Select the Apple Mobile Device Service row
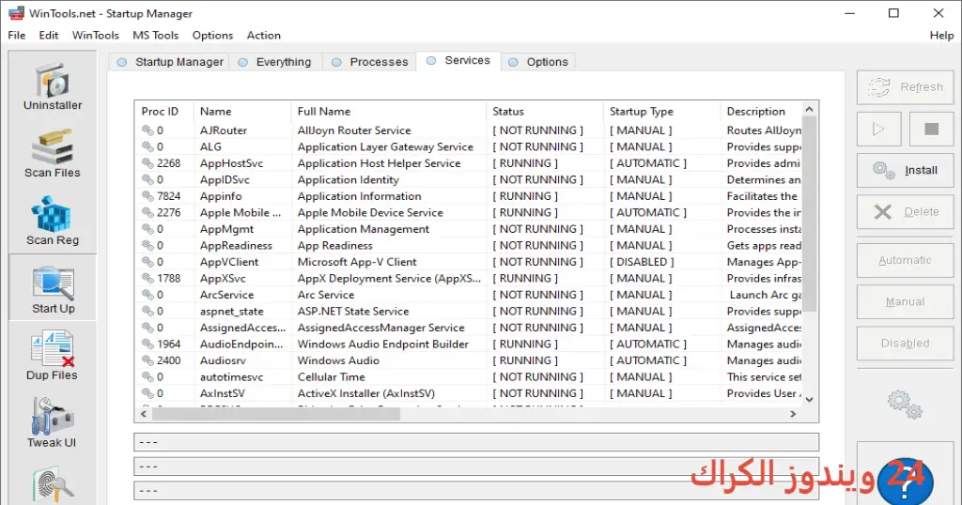The height and width of the screenshot is (505, 962). [468, 213]
